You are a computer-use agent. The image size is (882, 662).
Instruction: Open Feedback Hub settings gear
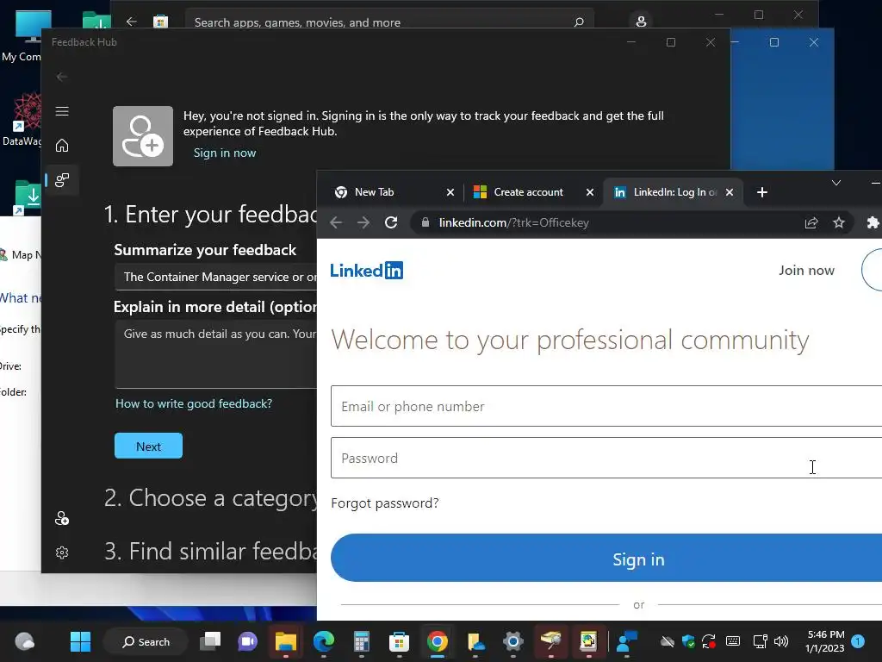click(62, 553)
